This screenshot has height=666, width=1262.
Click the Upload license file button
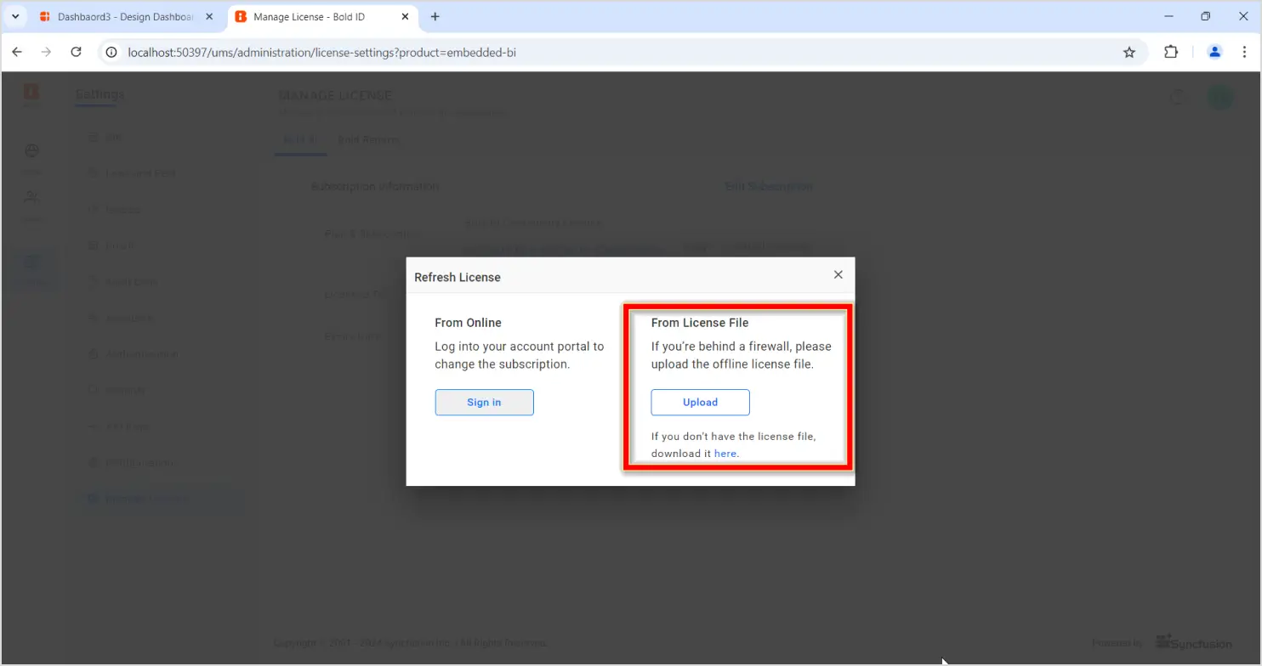[x=700, y=403]
